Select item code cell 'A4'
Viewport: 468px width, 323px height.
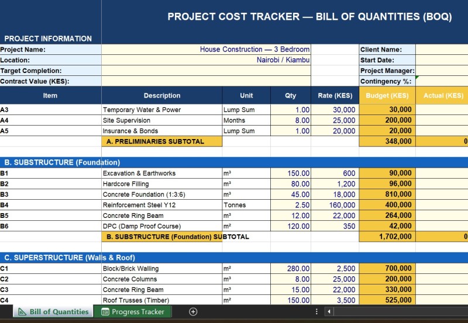[50, 120]
